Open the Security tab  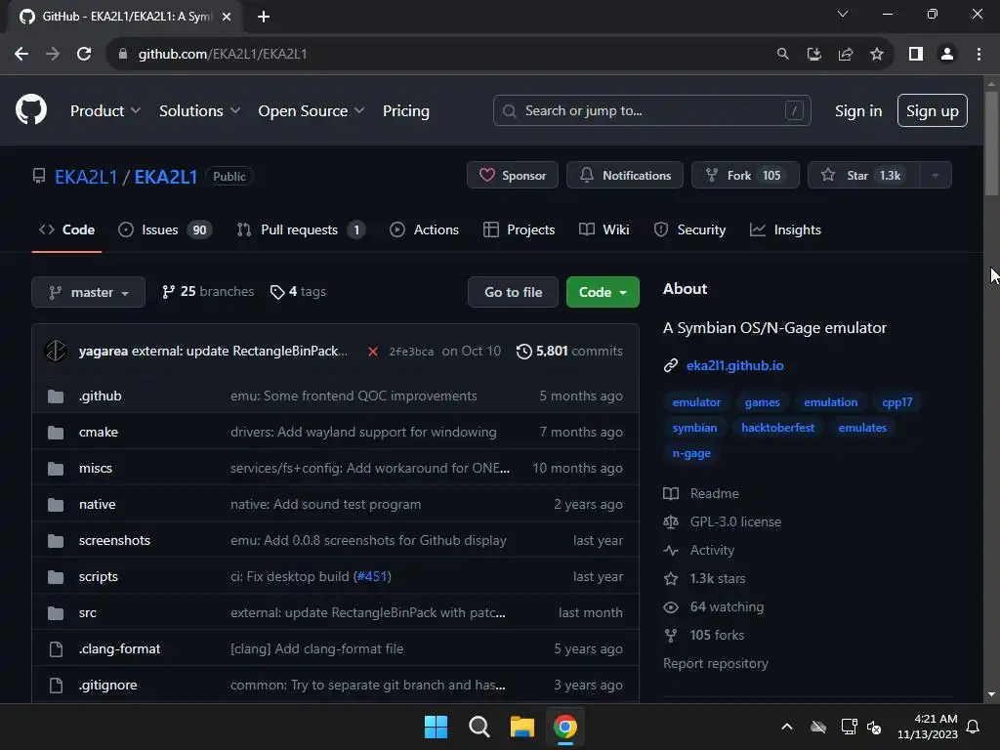(x=690, y=230)
